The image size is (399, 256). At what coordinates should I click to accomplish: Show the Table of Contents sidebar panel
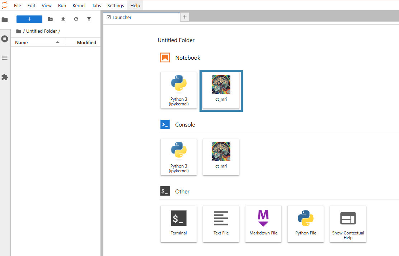pos(5,58)
